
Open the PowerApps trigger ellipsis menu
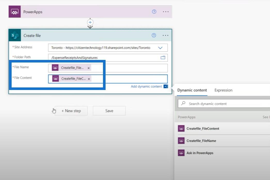[166, 12]
